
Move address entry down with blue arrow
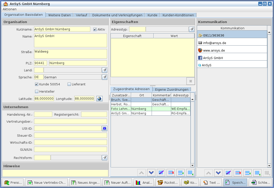pyautogui.click(x=151, y=173)
